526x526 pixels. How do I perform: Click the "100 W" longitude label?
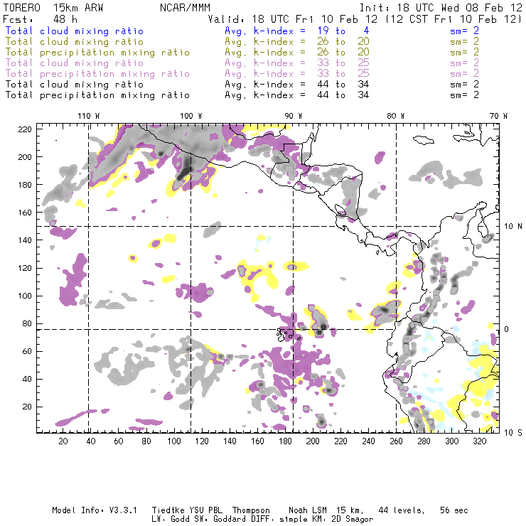click(x=191, y=116)
